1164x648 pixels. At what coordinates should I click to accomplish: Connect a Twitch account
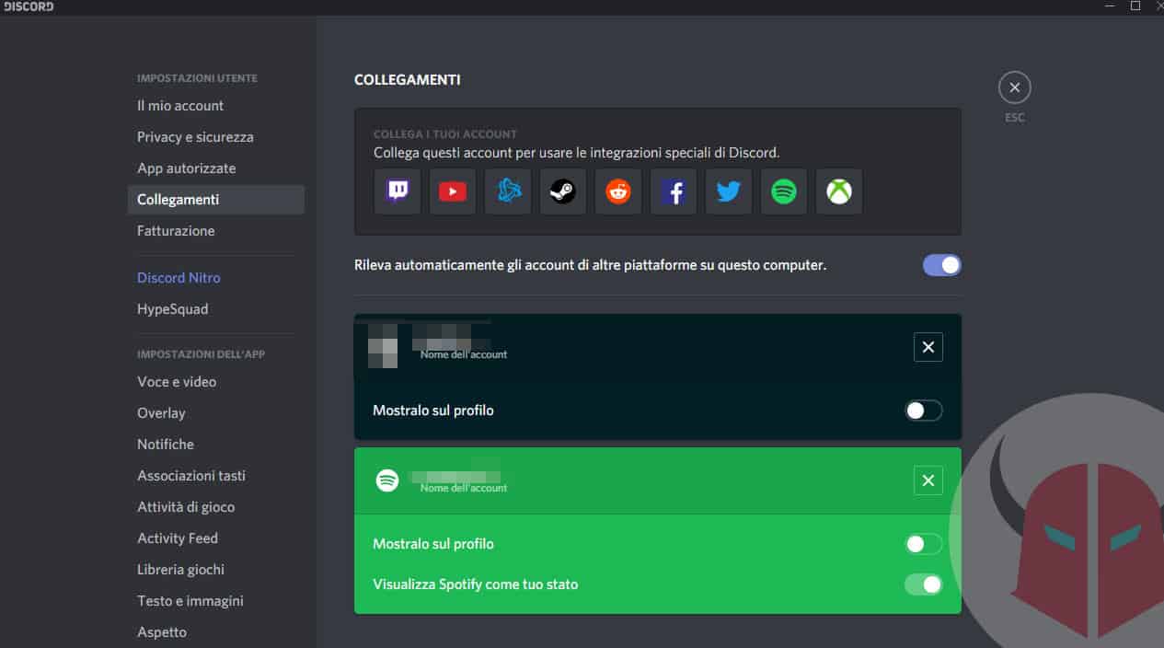tap(398, 191)
